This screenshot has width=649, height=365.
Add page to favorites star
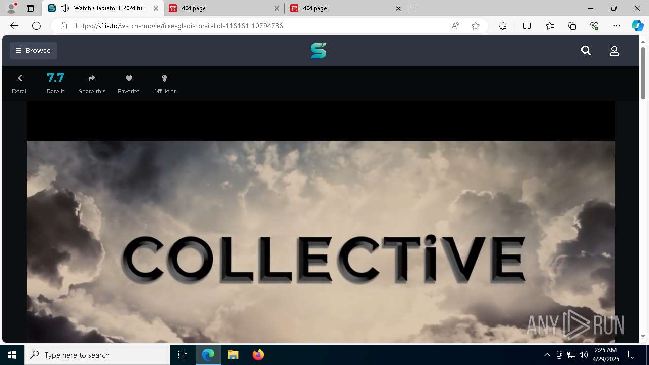(476, 26)
